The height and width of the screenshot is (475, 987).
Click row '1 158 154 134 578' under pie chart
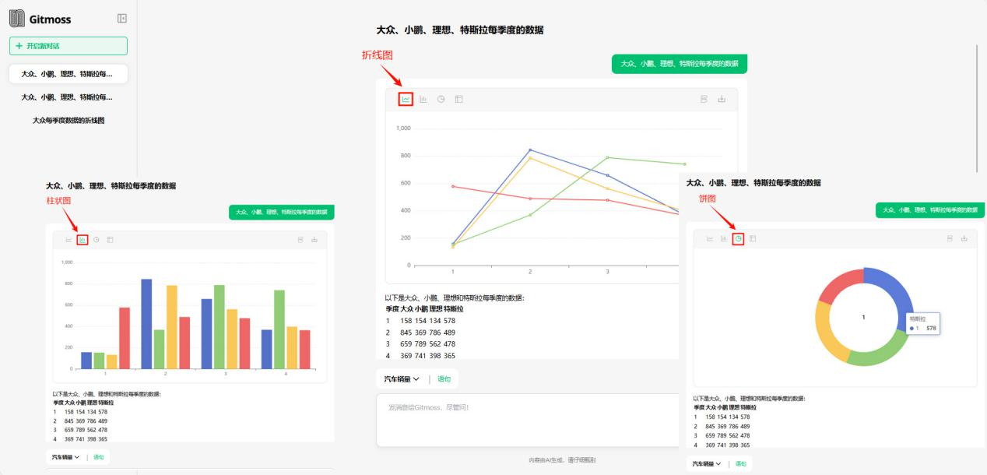pyautogui.click(x=722, y=417)
